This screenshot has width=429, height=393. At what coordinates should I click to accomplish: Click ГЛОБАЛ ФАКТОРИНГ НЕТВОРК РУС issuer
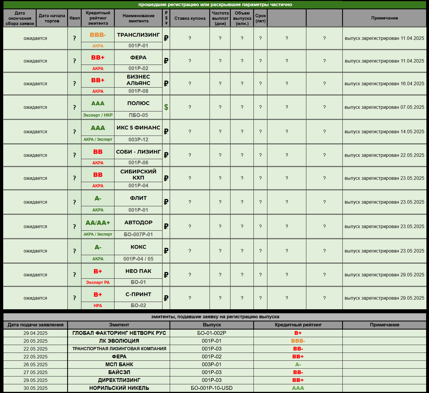click(x=119, y=333)
